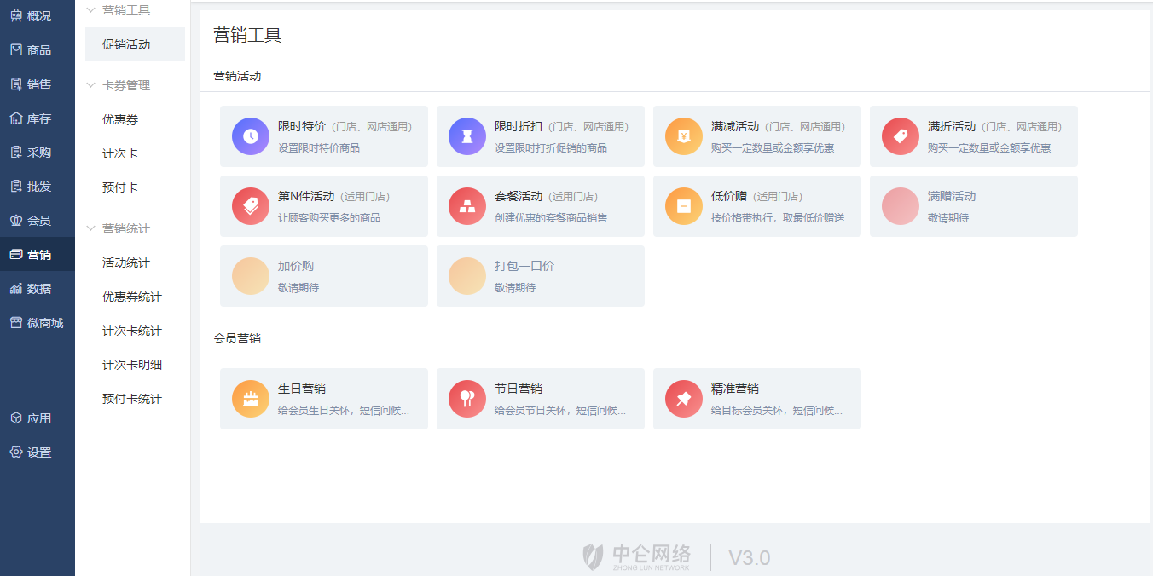Click the disabled 满赠活动 card

[x=973, y=206]
